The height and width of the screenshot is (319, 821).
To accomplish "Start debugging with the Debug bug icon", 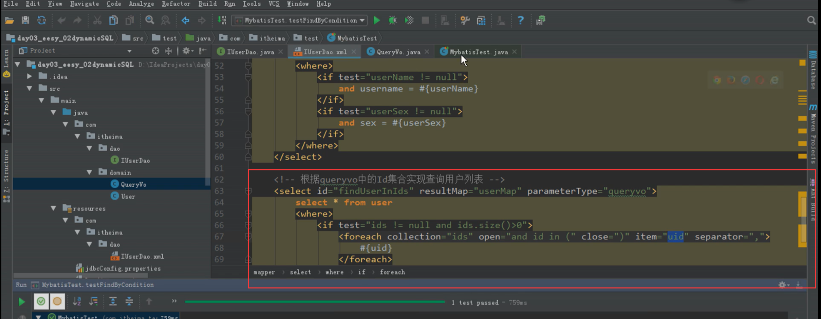I will tap(393, 20).
